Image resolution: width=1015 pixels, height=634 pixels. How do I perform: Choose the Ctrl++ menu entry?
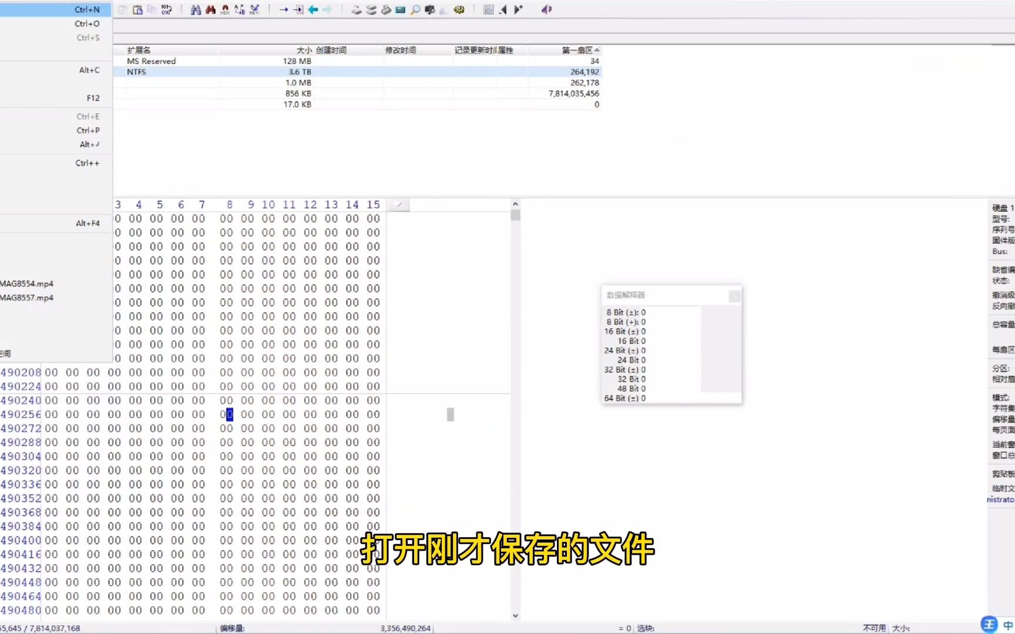tap(55, 163)
